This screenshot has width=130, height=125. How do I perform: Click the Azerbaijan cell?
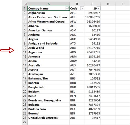coord(49,74)
